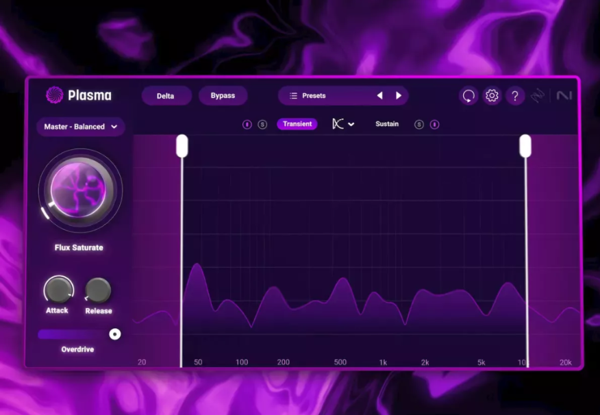Click the low frequency range handle
The image size is (600, 415).
182,146
